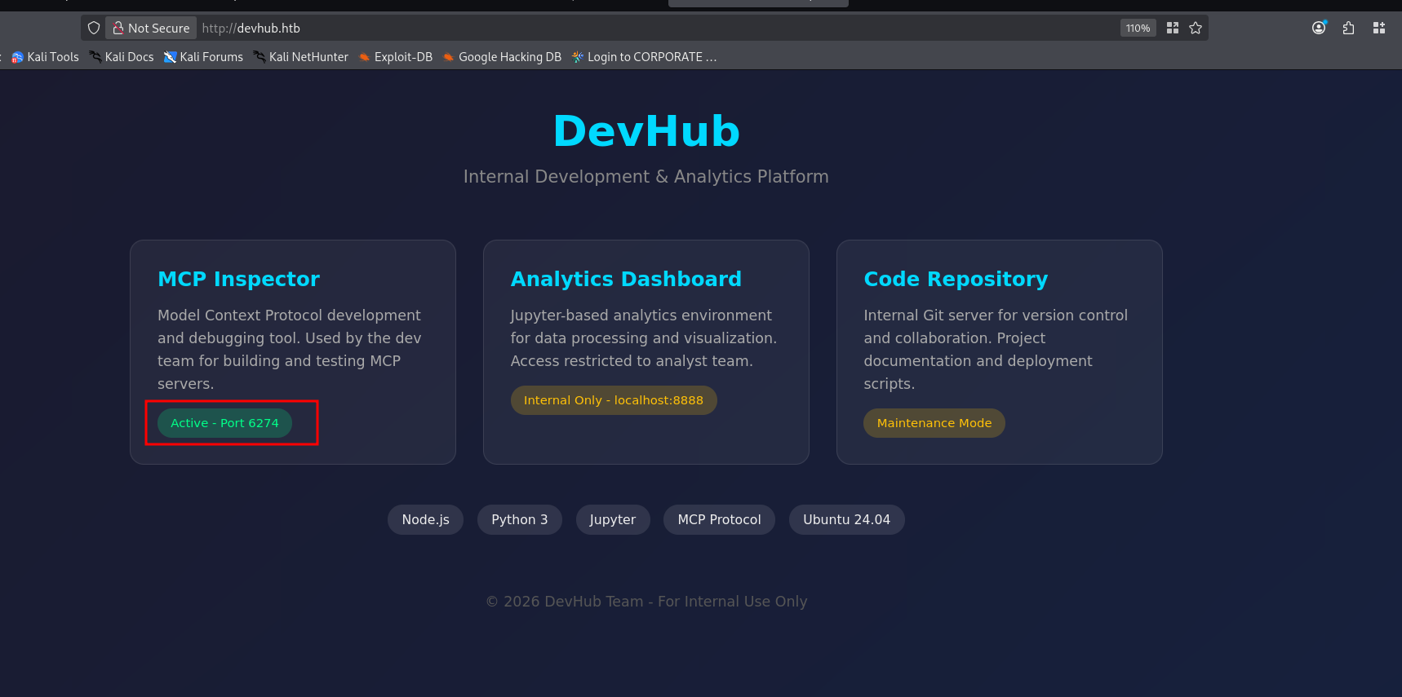This screenshot has width=1402, height=697.
Task: Click the MCP Protocol tech tag
Action: (719, 520)
